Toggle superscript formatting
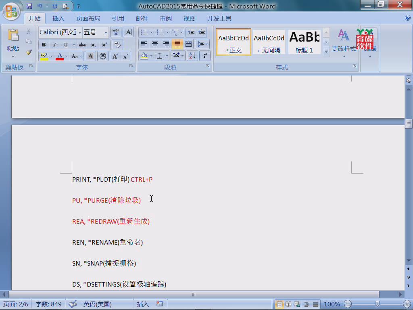This screenshot has width=413, height=310. click(104, 45)
